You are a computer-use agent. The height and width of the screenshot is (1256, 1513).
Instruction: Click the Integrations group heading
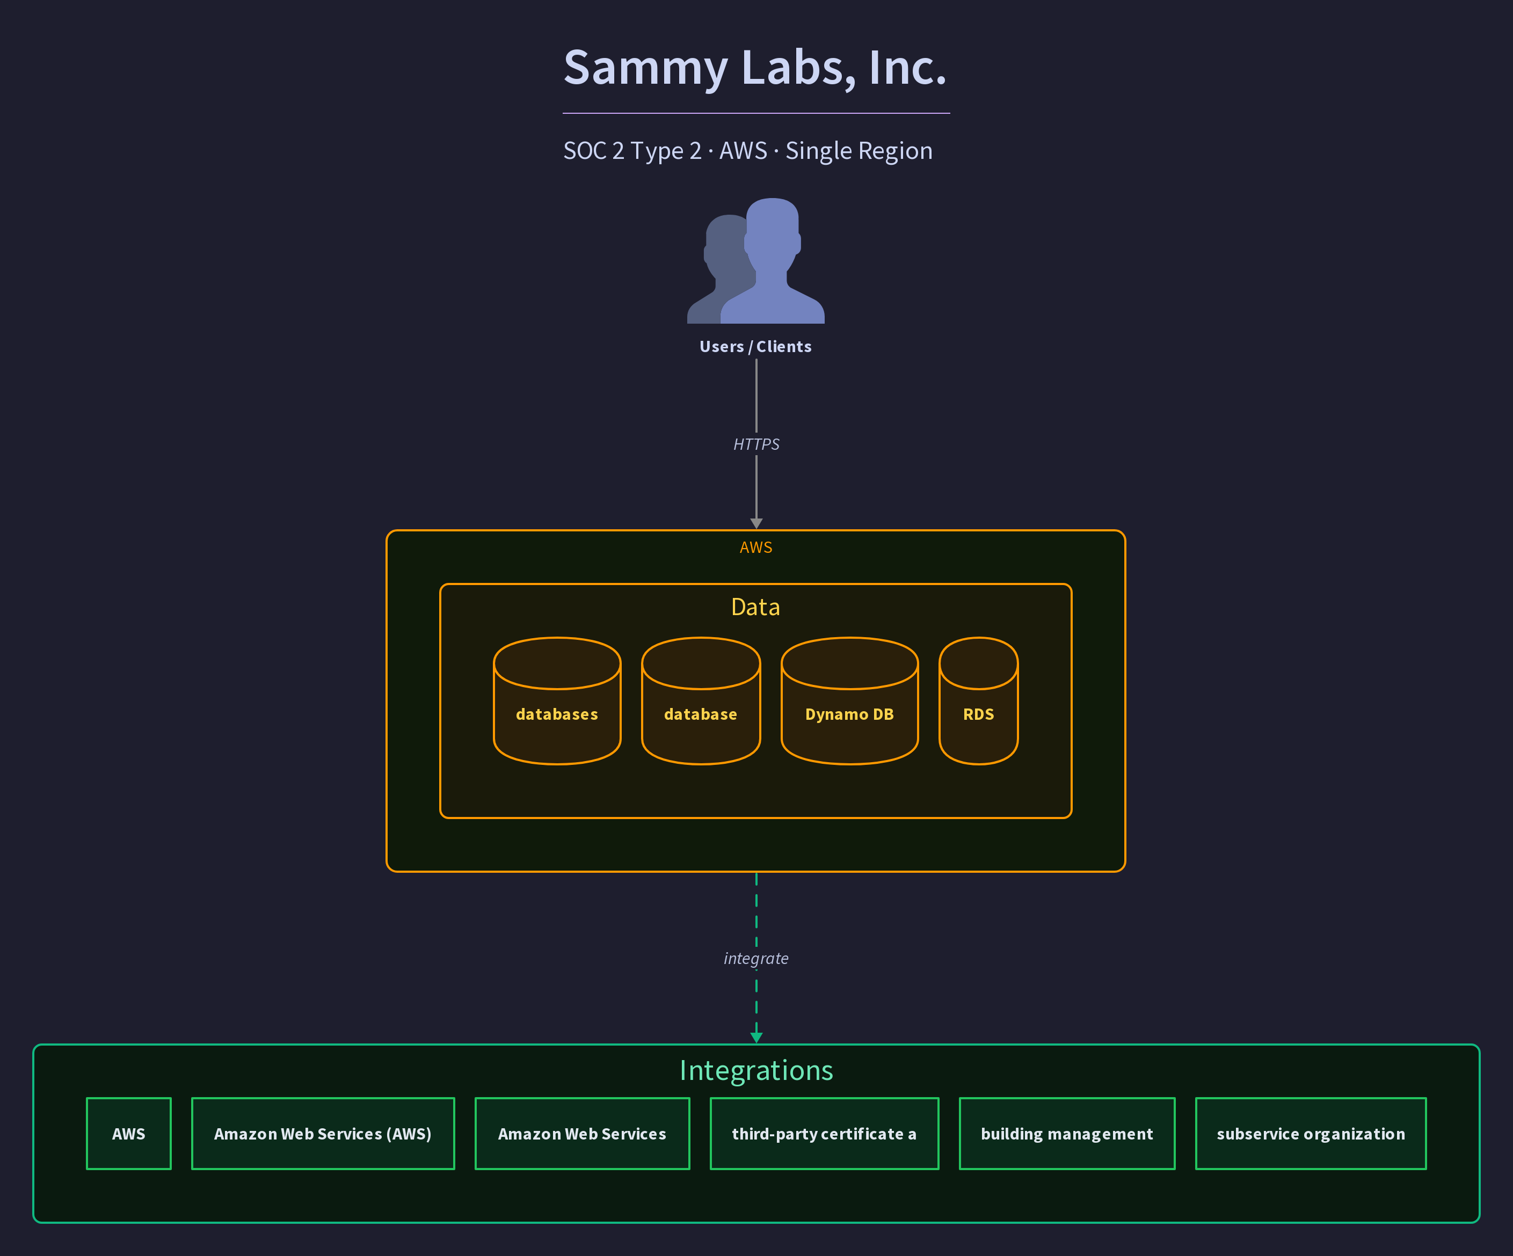click(x=756, y=1071)
